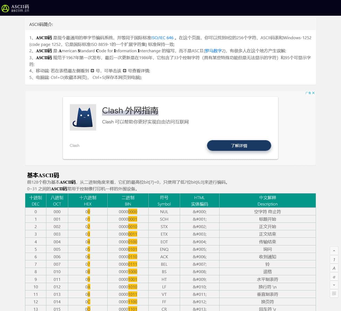
Task: Expand page downward using bottom chevron
Action: point(334,285)
